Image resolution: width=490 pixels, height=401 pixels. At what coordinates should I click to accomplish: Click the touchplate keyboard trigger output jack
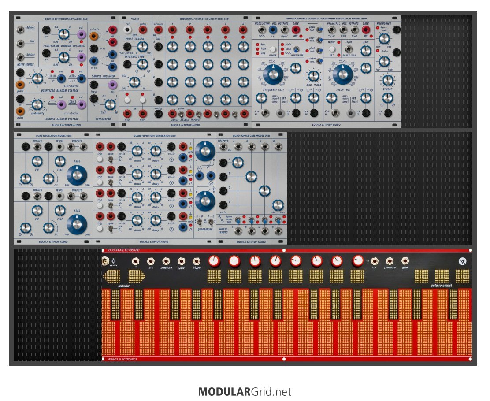tap(197, 261)
